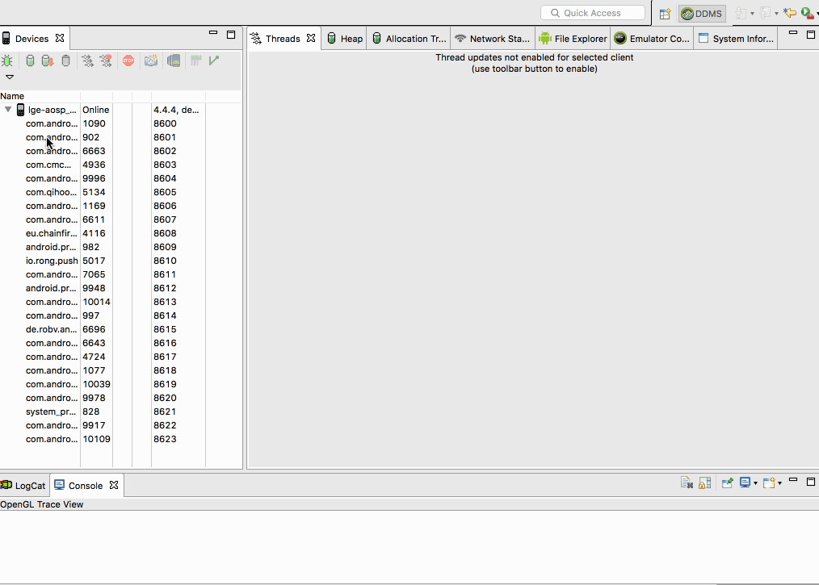Click in the Quick Access search field

(x=592, y=13)
